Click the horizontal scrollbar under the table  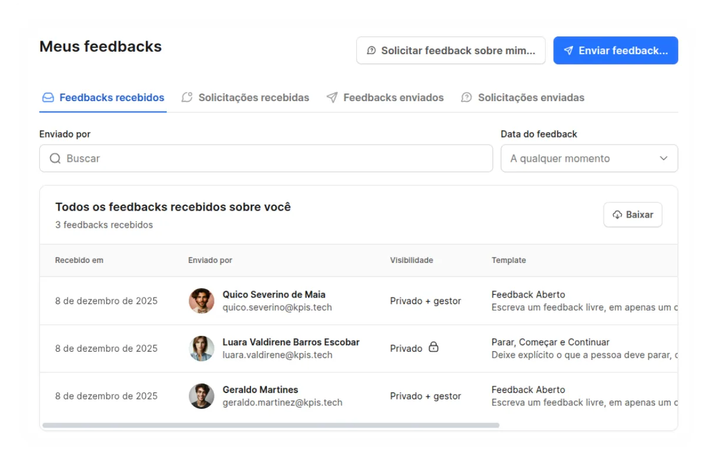pos(271,425)
